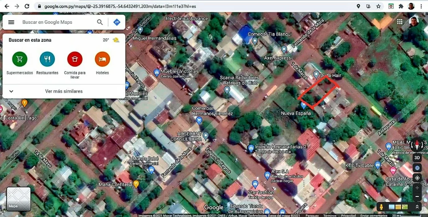This screenshot has width=428, height=217.
Task: Pick up the Street View pegman
Action: 381,207
